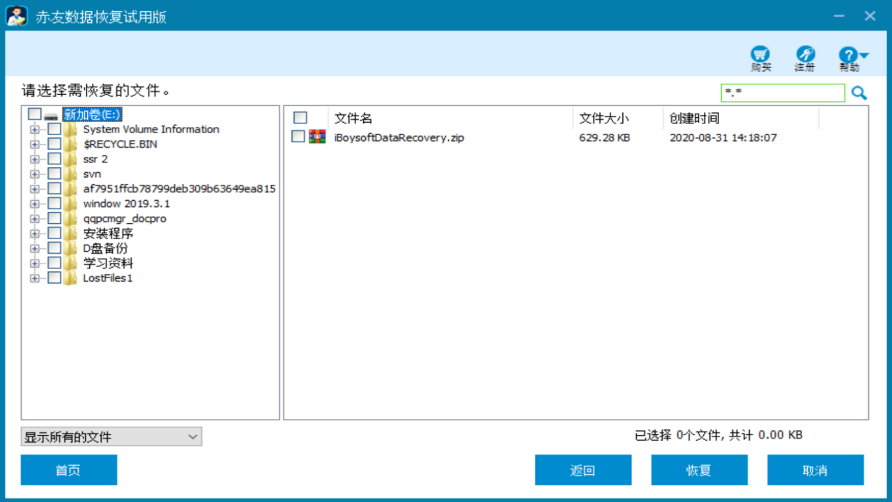
Task: Click the iBoysoftDataRecovery.zip archive icon
Action: pos(318,137)
